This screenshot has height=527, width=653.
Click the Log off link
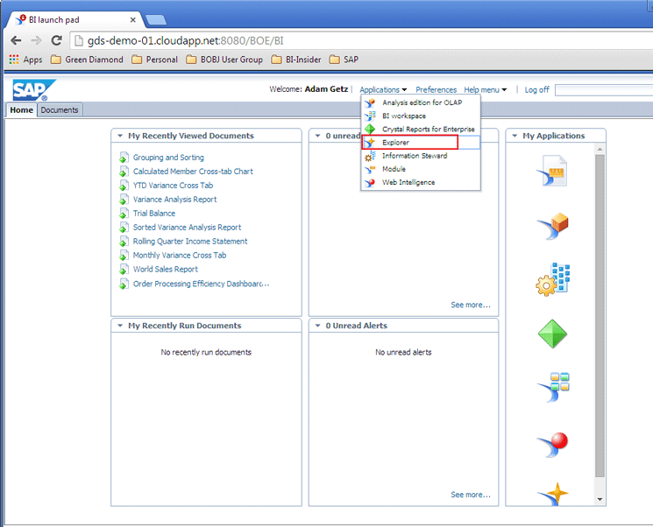[x=536, y=89]
